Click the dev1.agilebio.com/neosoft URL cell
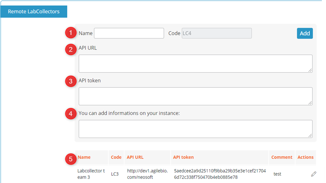The image size is (326, 183). 147,174
